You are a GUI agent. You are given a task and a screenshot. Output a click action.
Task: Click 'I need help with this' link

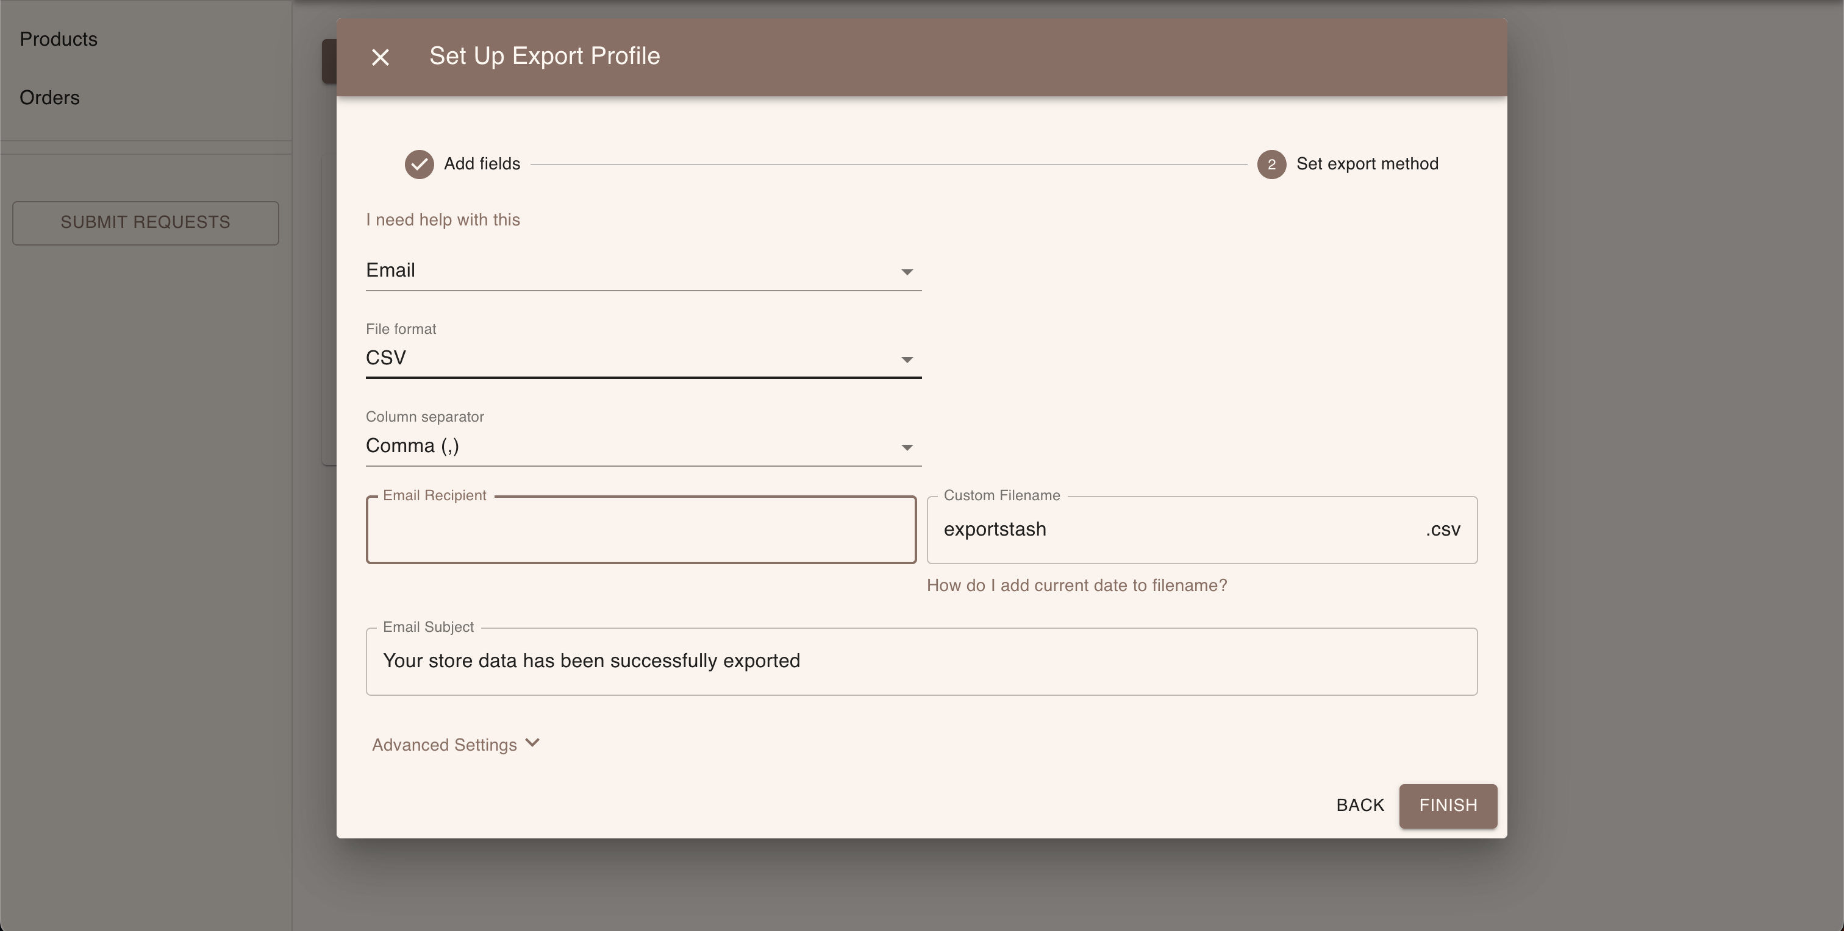(x=442, y=220)
